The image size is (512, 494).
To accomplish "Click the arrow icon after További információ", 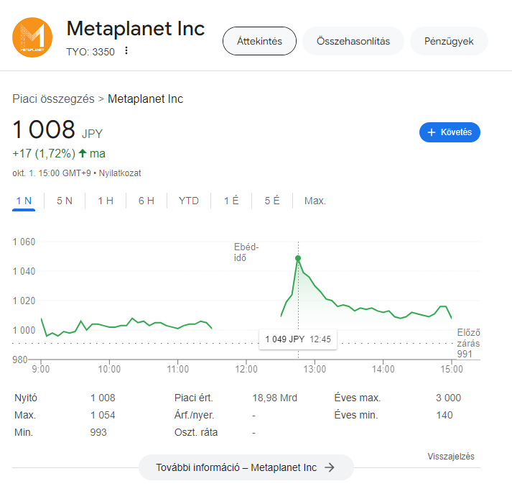I will [x=330, y=467].
